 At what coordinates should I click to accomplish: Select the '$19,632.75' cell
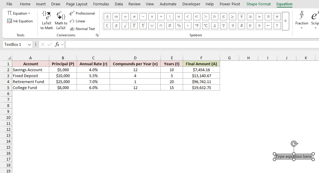(202, 88)
